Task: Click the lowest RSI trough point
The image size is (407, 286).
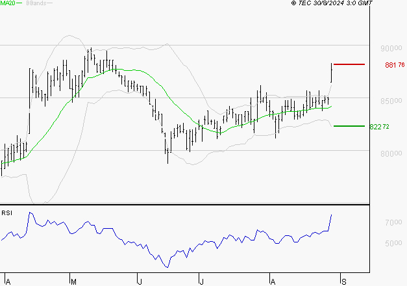Action: tap(167, 267)
